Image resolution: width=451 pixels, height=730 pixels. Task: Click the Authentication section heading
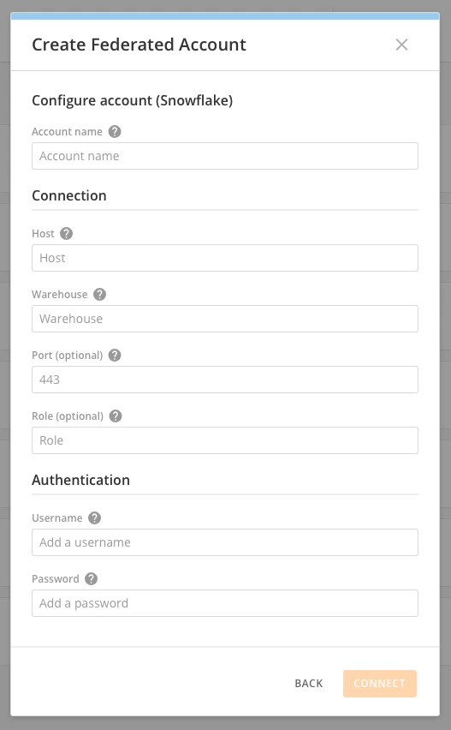(x=81, y=480)
